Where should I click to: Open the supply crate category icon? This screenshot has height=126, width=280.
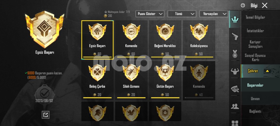click(x=235, y=89)
